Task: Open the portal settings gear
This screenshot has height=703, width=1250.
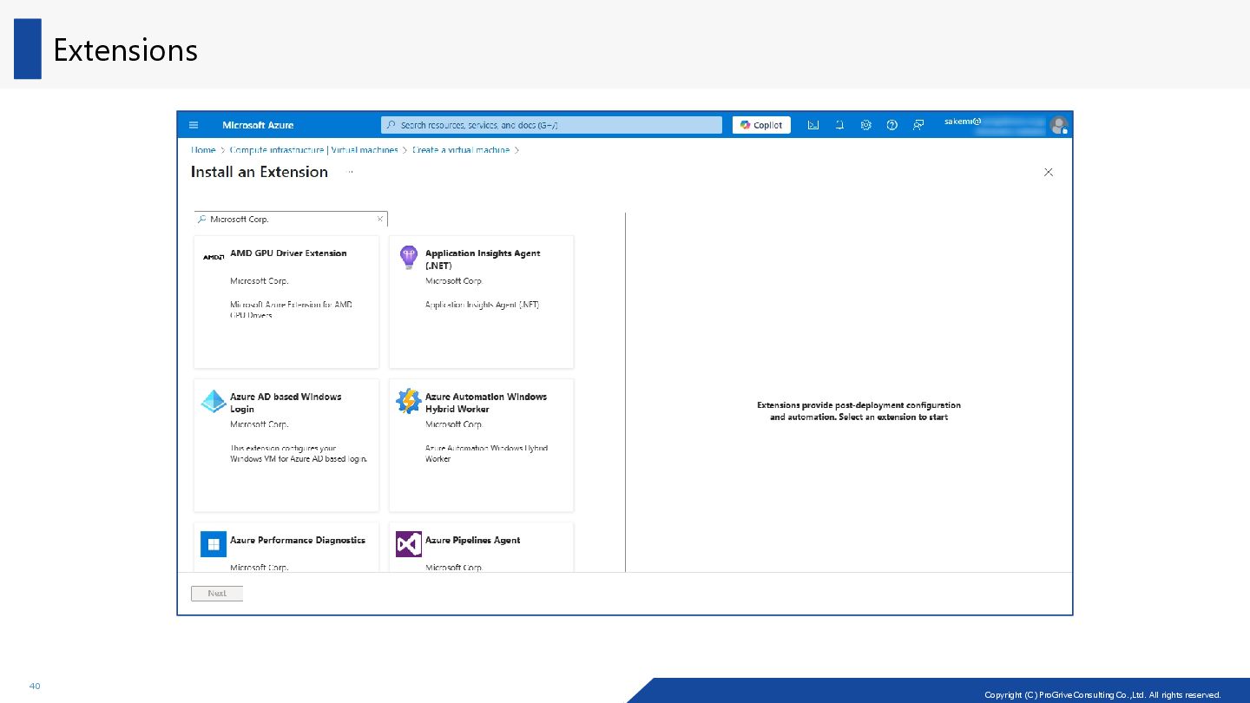Action: point(865,125)
